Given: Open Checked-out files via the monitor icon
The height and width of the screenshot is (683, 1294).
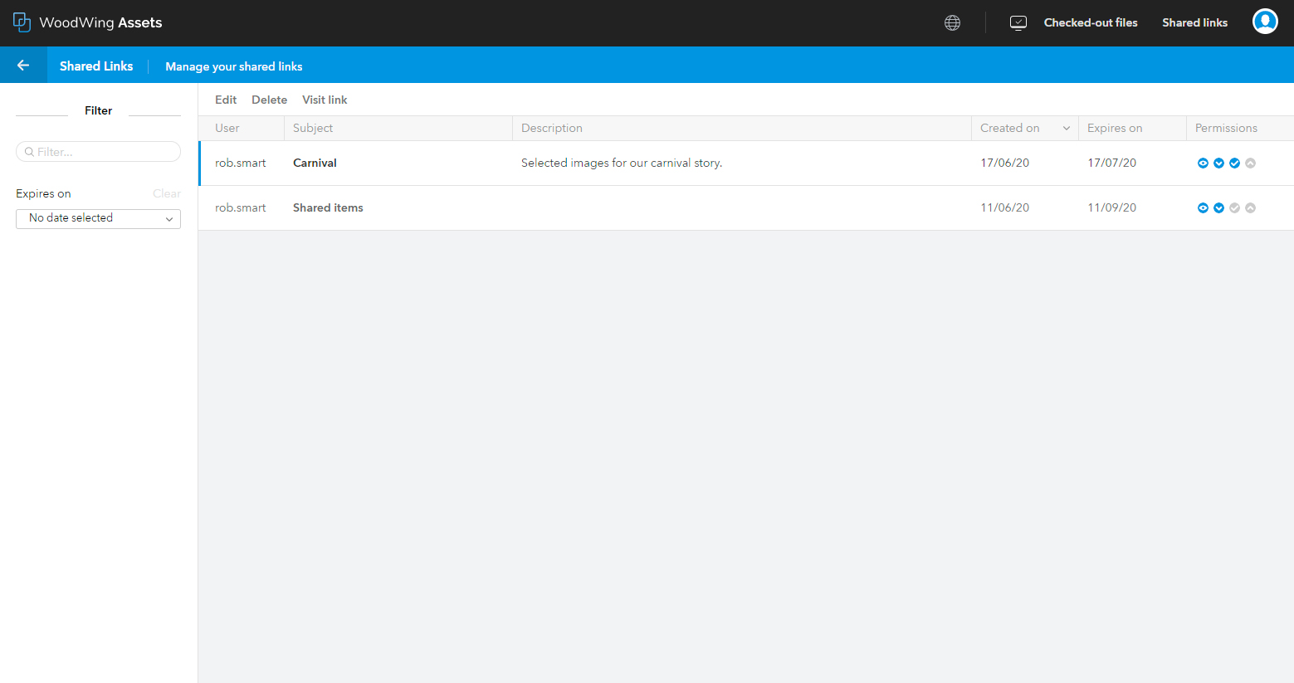Looking at the screenshot, I should [x=1018, y=22].
